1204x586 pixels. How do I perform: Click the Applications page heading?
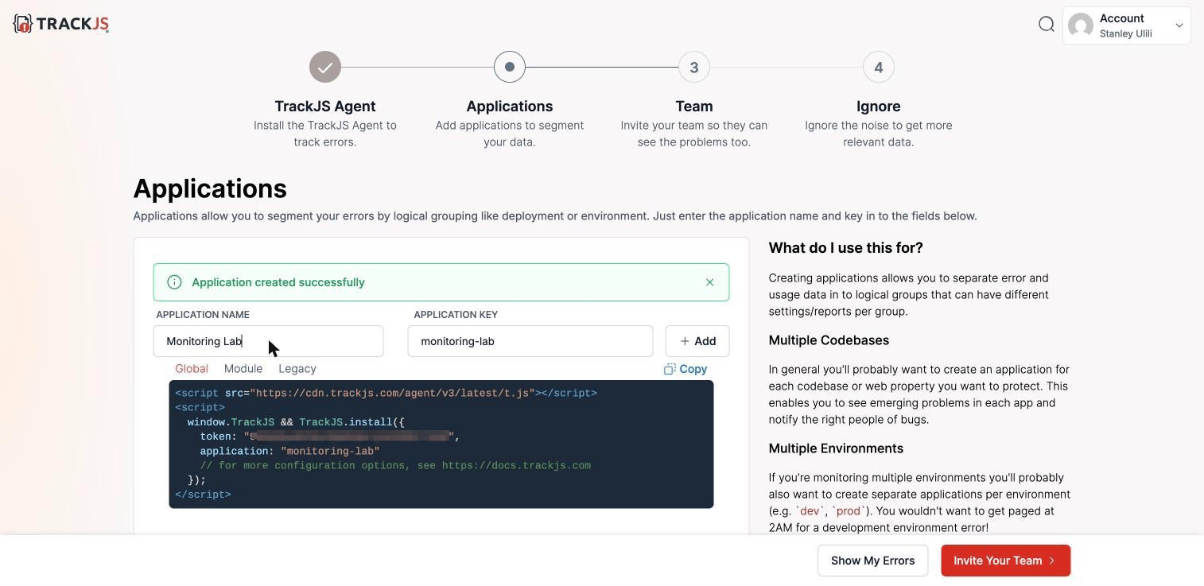click(x=210, y=188)
